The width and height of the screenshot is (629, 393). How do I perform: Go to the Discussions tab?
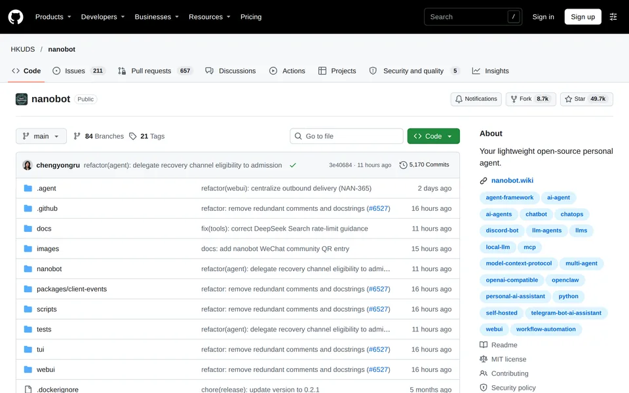tap(231, 71)
